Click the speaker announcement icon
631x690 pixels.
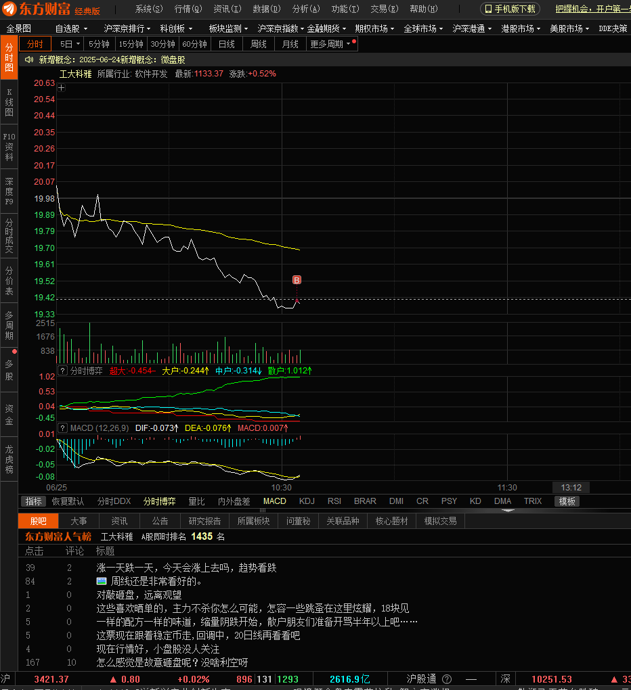click(29, 60)
